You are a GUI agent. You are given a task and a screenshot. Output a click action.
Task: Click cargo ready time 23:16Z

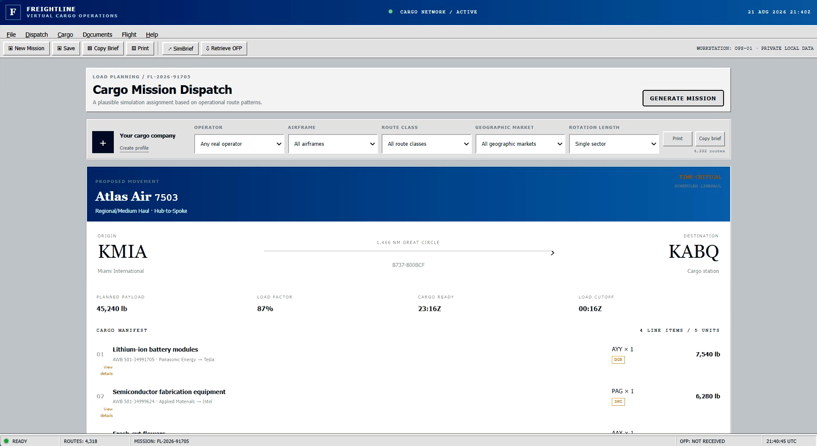pyautogui.click(x=430, y=308)
